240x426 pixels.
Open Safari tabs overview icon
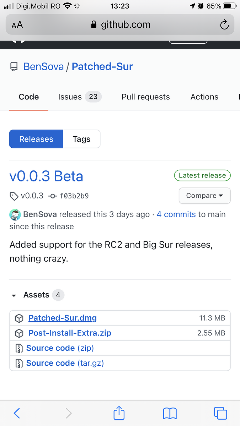point(220,413)
